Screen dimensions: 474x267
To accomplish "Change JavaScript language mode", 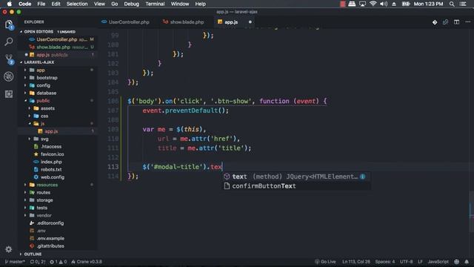I will [x=438, y=262].
